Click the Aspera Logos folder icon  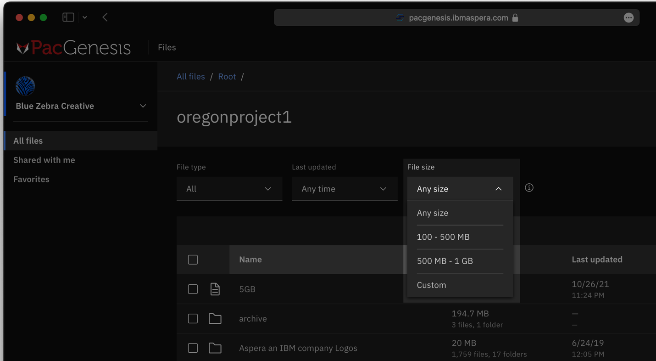click(x=215, y=348)
